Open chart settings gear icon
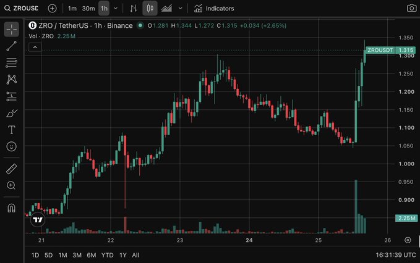The width and height of the screenshot is (420, 263). point(408,240)
